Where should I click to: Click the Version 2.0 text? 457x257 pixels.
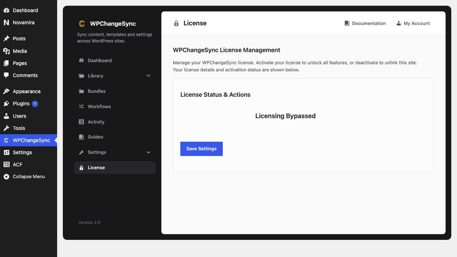pos(89,222)
